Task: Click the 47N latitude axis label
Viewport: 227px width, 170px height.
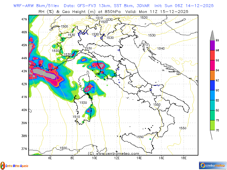Action: (x=24, y=19)
